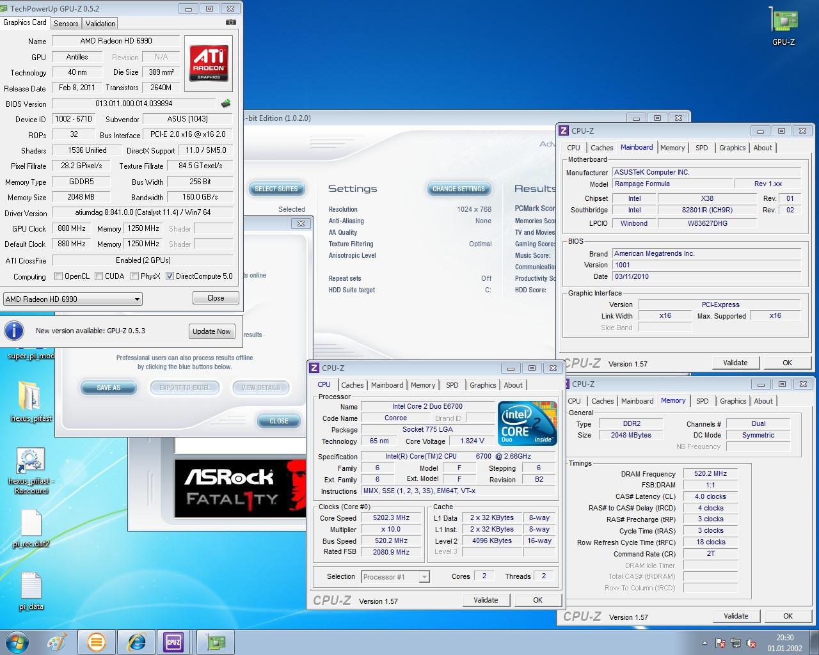This screenshot has width=819, height=655.
Task: Click the BIOS save chip icon in GPU-Z
Action: coord(226,103)
